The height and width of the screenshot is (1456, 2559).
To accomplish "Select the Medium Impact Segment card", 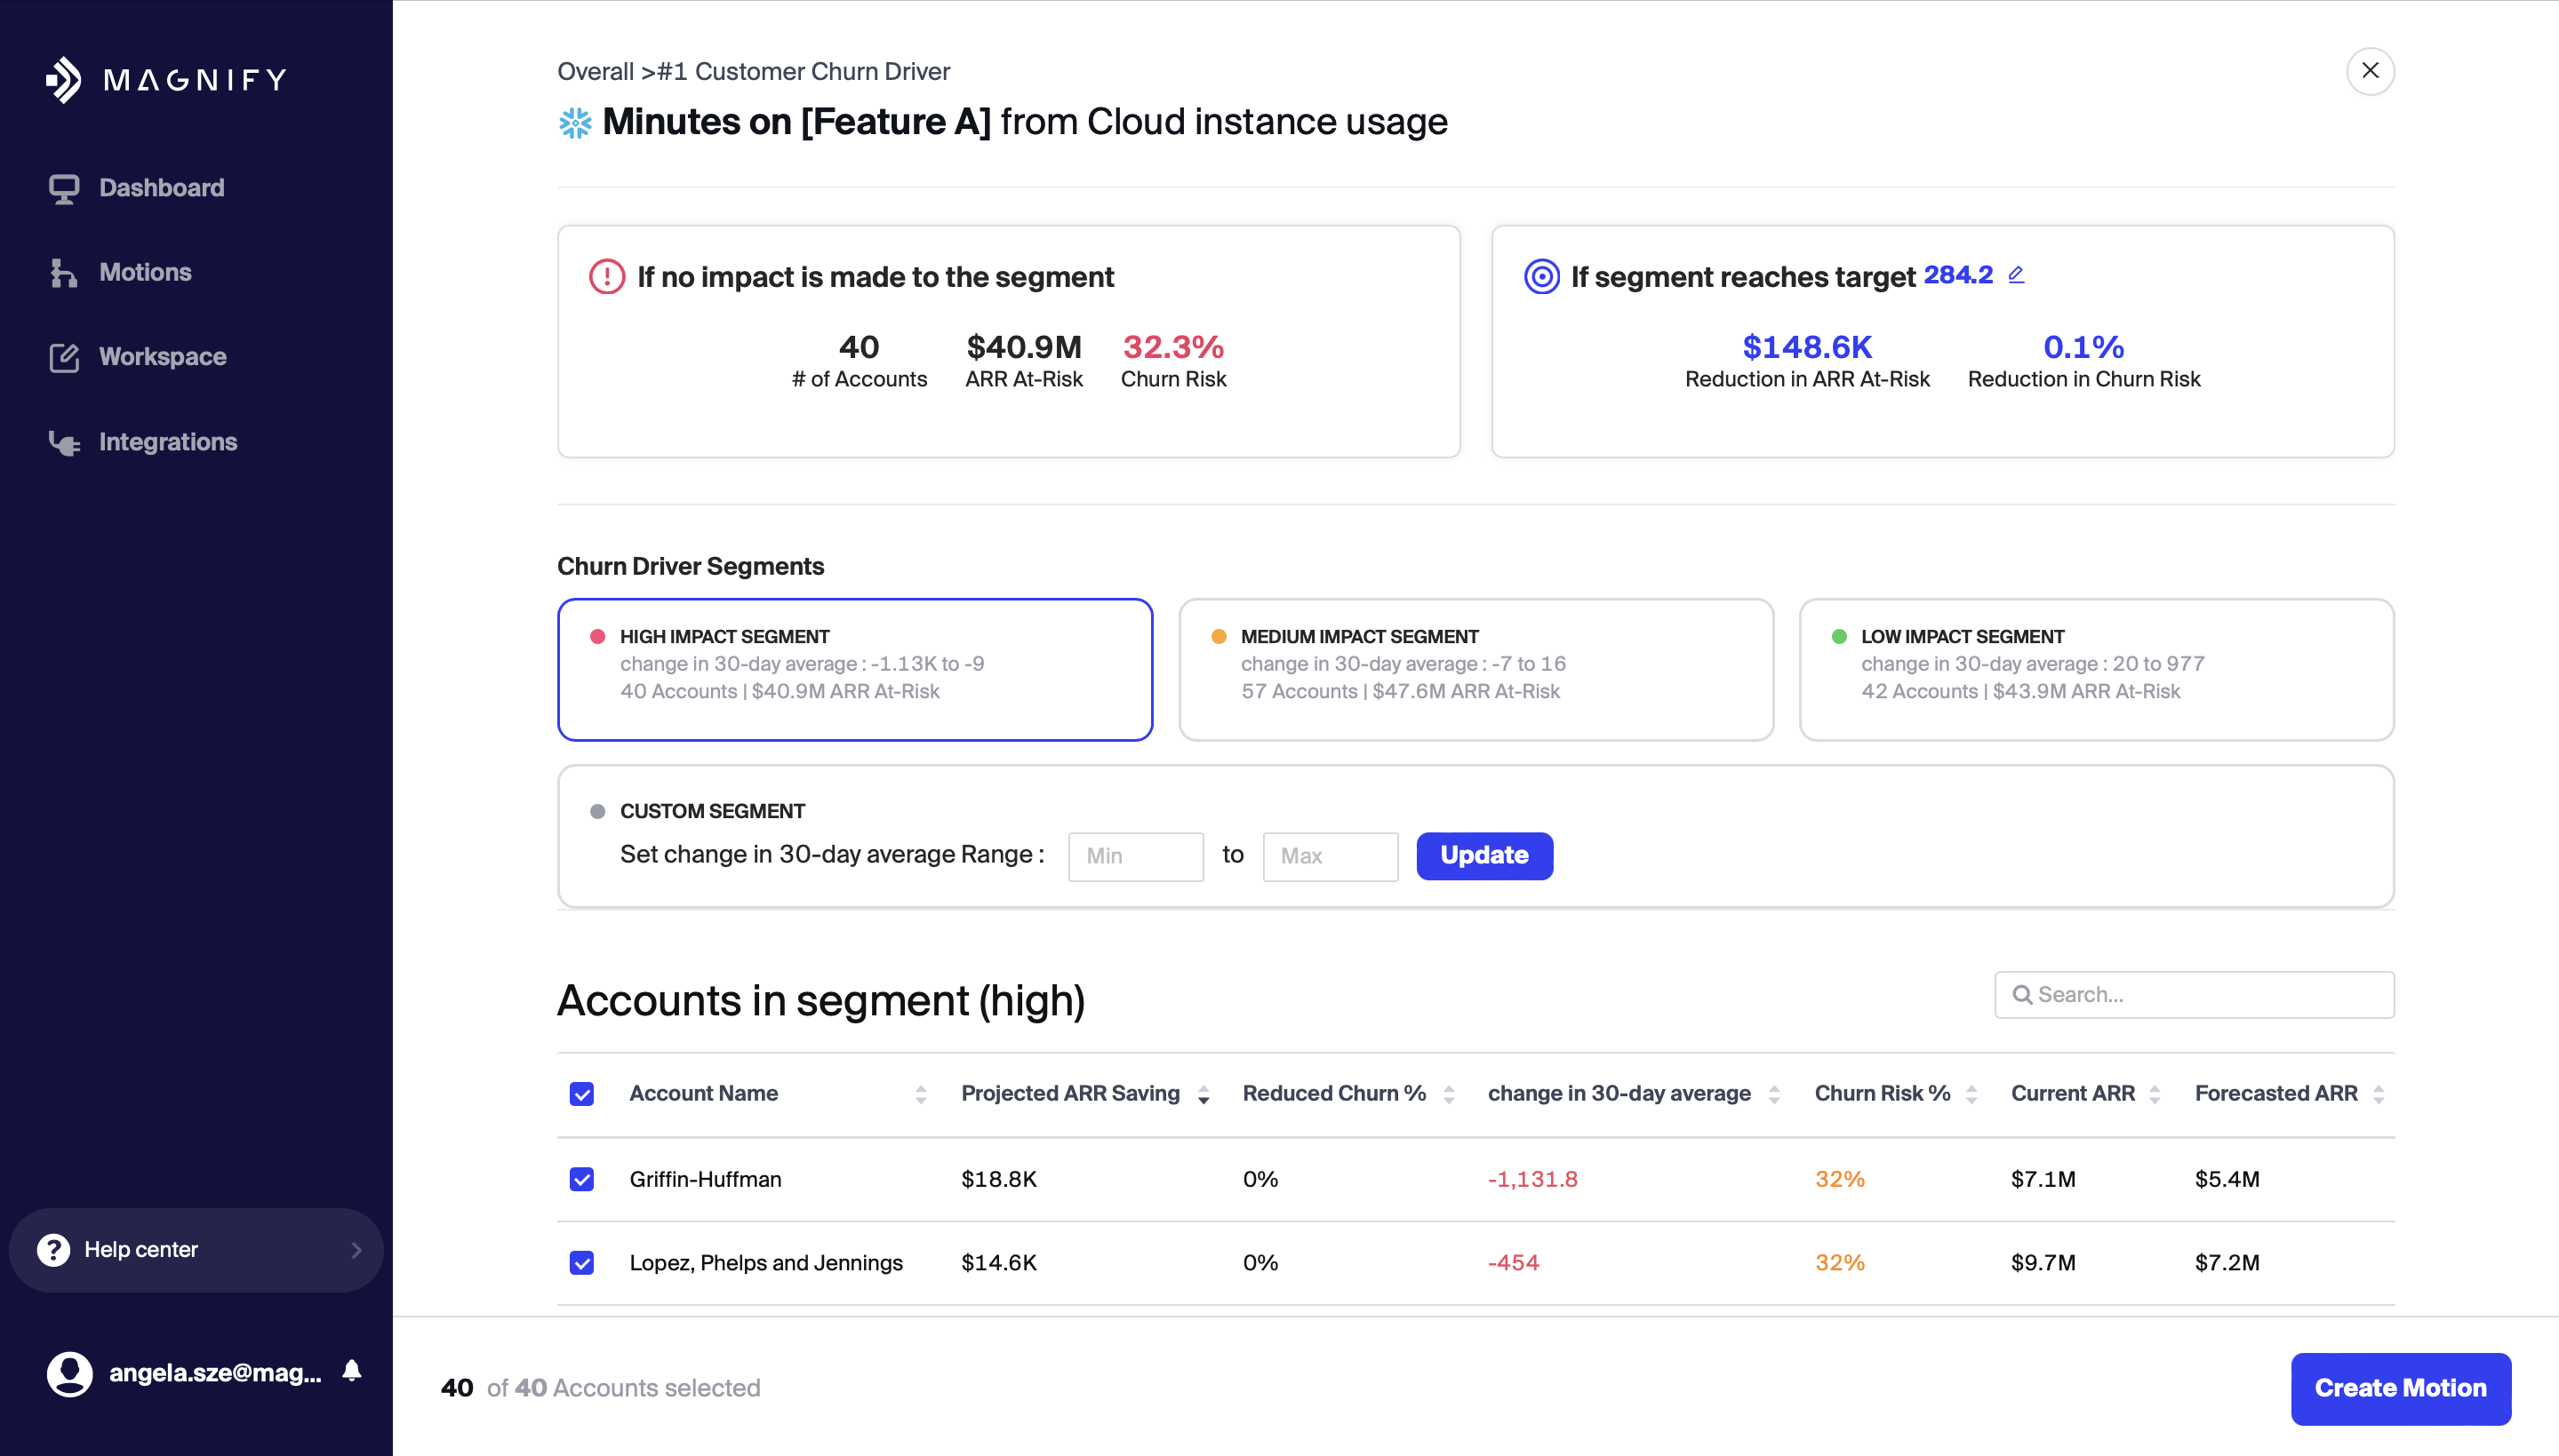I will [1475, 669].
